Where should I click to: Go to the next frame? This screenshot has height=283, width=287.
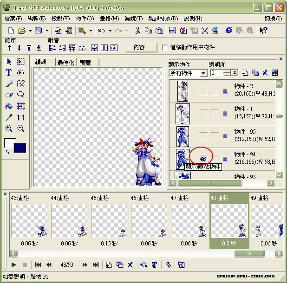click(x=85, y=264)
